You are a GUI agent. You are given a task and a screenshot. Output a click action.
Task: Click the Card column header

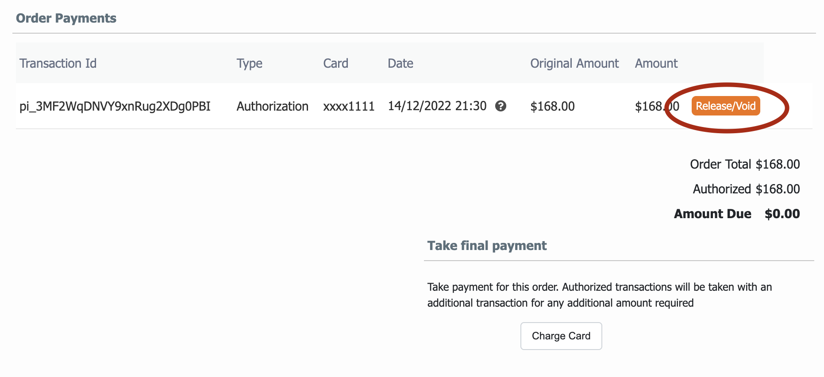(x=335, y=63)
